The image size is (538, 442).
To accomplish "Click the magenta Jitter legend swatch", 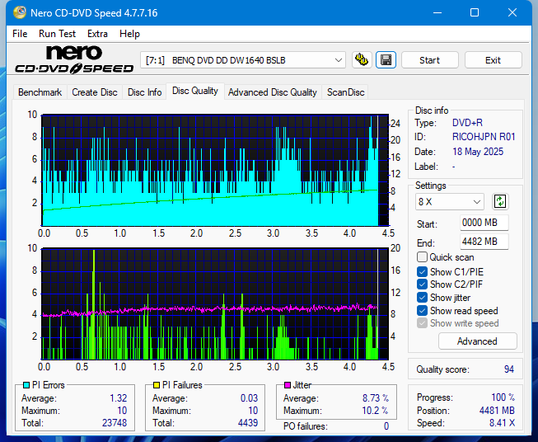I will (x=287, y=385).
